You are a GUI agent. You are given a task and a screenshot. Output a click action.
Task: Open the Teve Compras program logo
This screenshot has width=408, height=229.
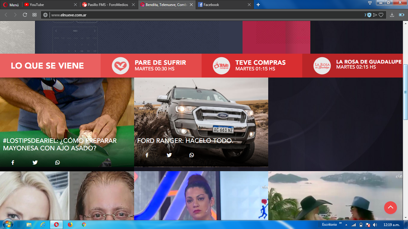(221, 66)
